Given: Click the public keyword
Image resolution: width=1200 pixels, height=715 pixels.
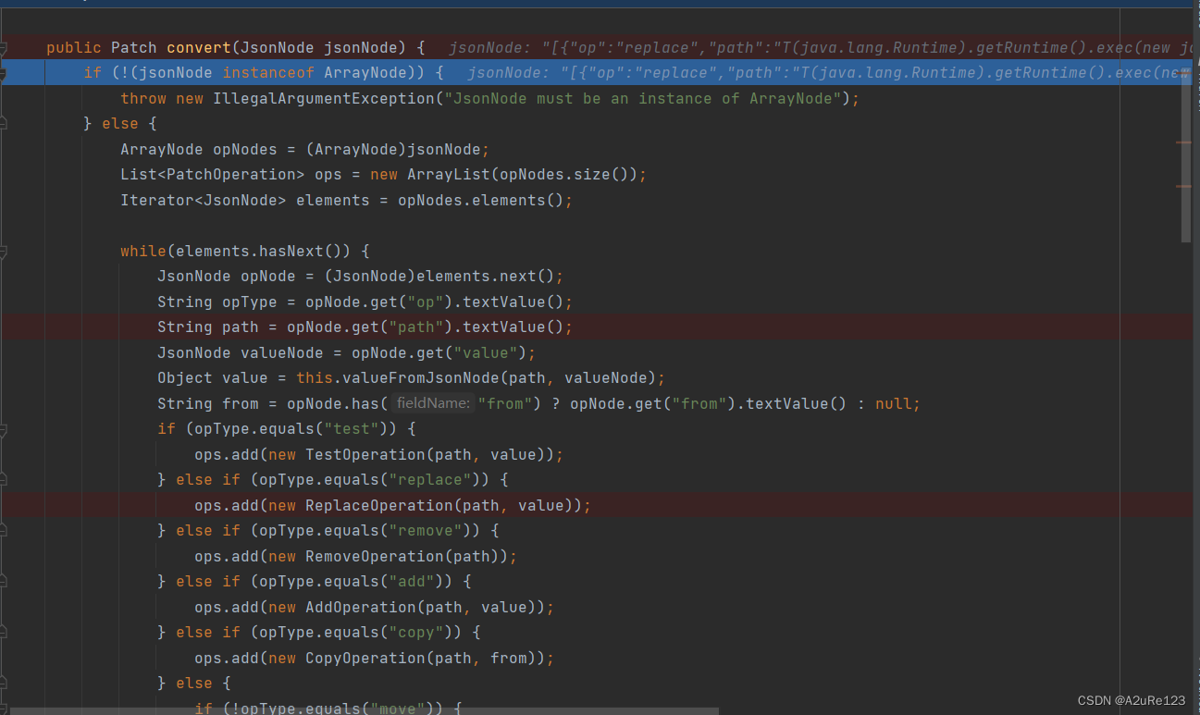Looking at the screenshot, I should click(x=74, y=47).
